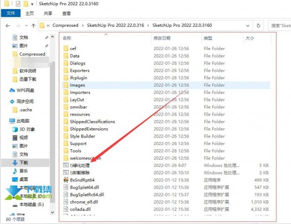Open 桌面 in navigation pane
Viewport: 291px width, 224px height.
coord(20,179)
